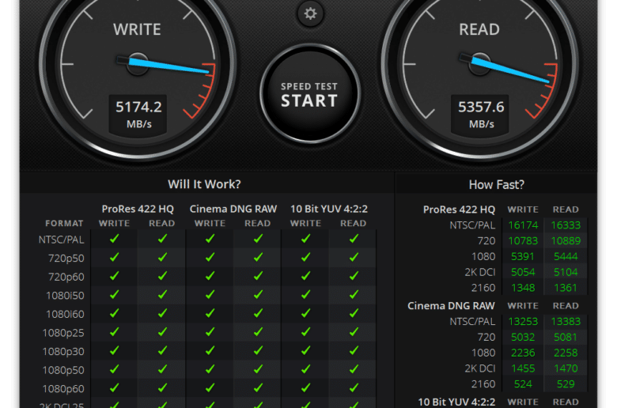Click 1080i50 ProRes READ checkmark
Image resolution: width=617 pixels, height=408 pixels.
(x=162, y=294)
